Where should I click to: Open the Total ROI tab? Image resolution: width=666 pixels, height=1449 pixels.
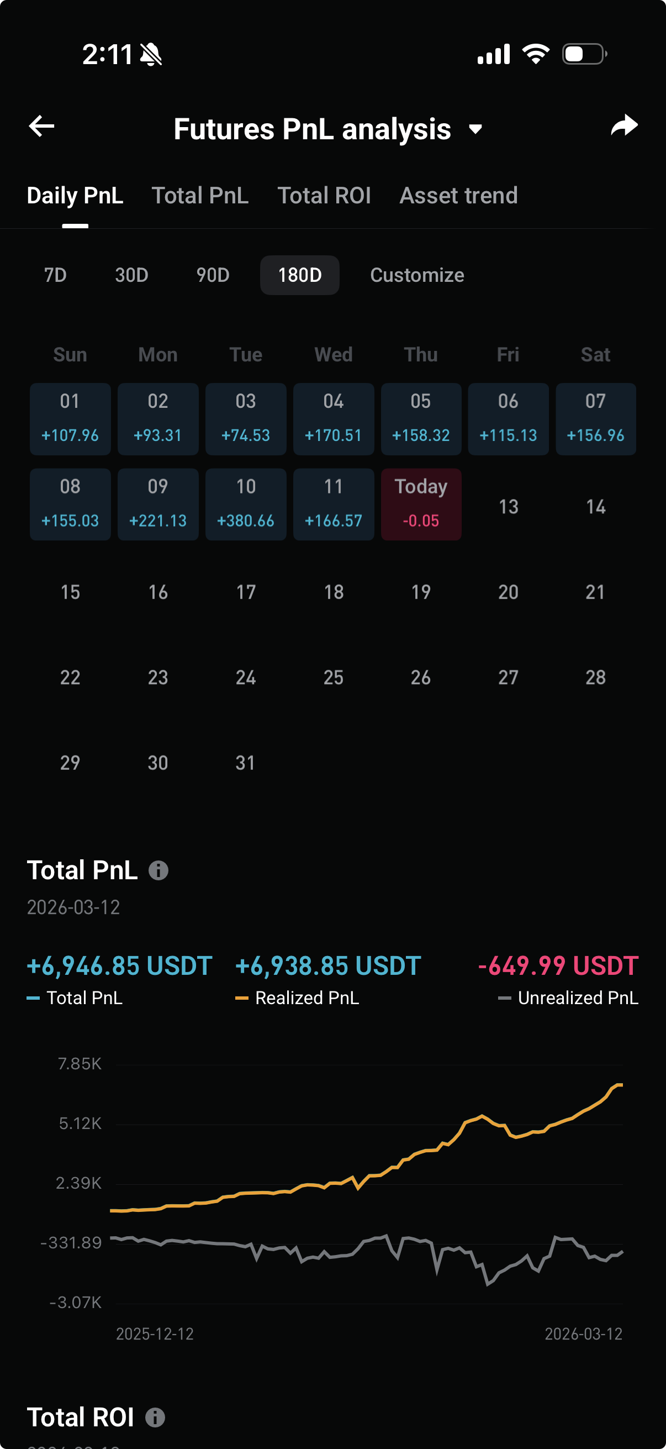click(x=324, y=196)
